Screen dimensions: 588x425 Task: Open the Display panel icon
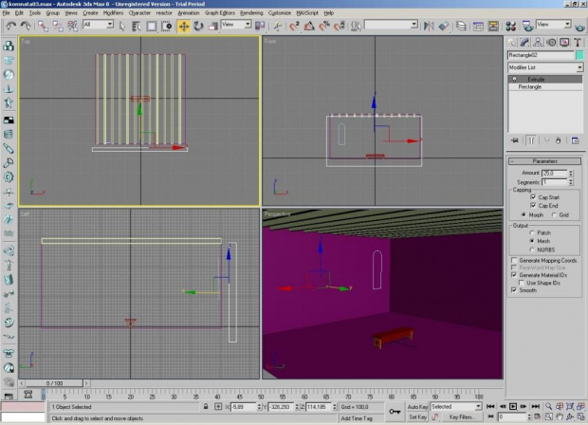pos(564,43)
